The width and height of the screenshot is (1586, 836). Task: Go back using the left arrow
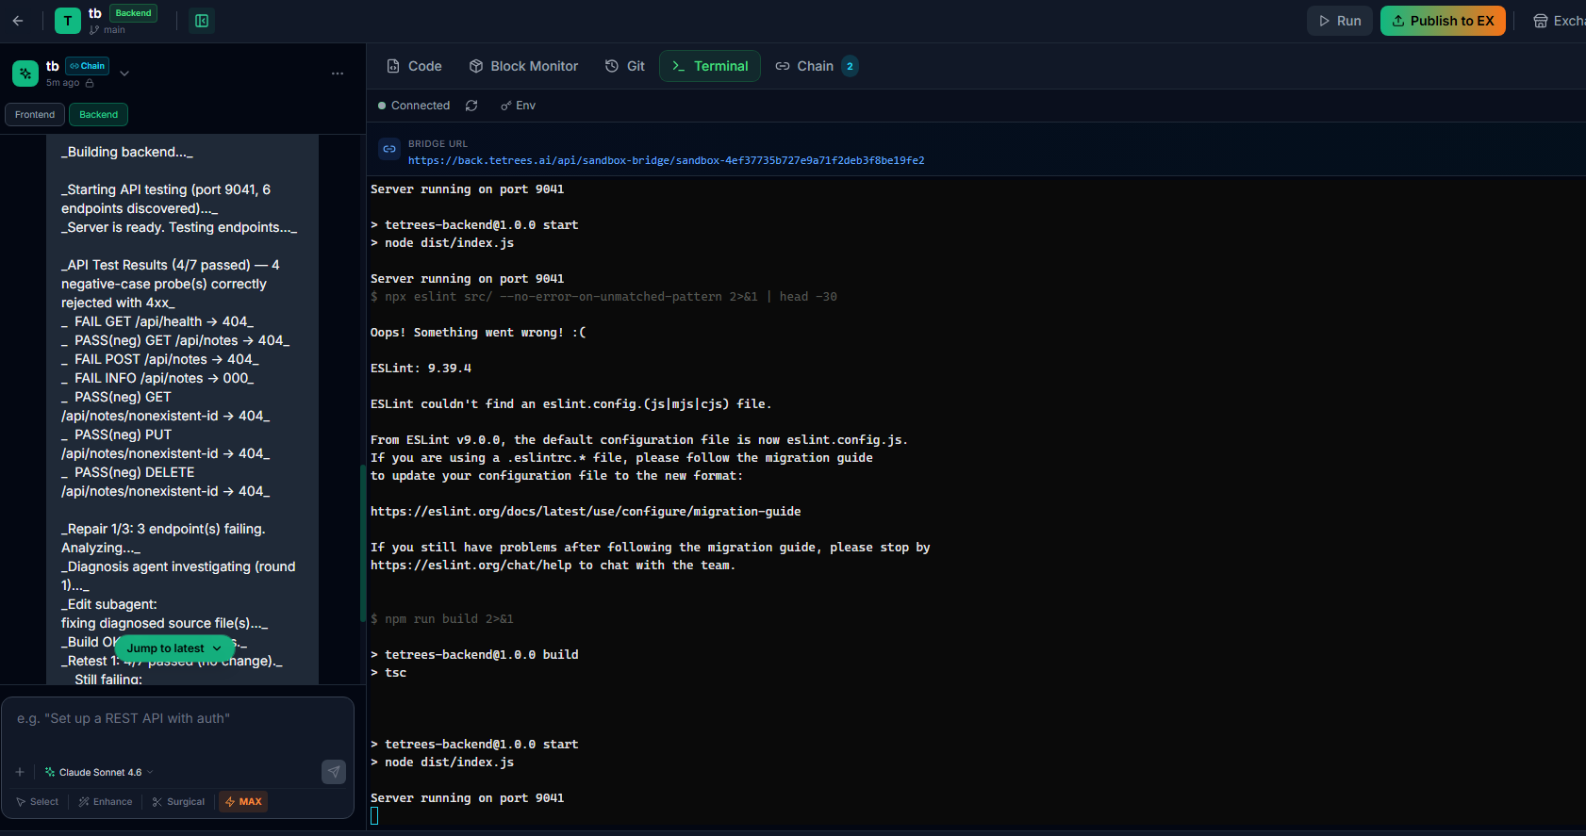[x=18, y=21]
